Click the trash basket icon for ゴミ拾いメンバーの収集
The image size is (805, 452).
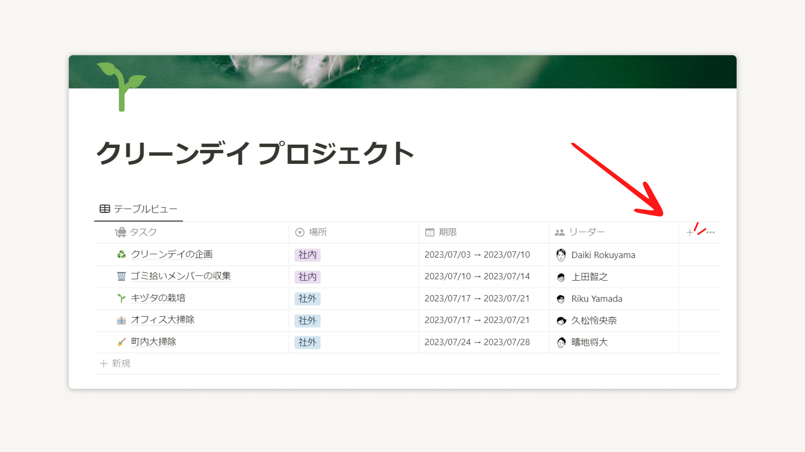click(121, 276)
